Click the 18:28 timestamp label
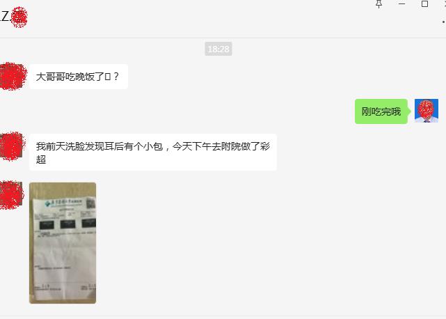This screenshot has height=319, width=446. tap(218, 49)
